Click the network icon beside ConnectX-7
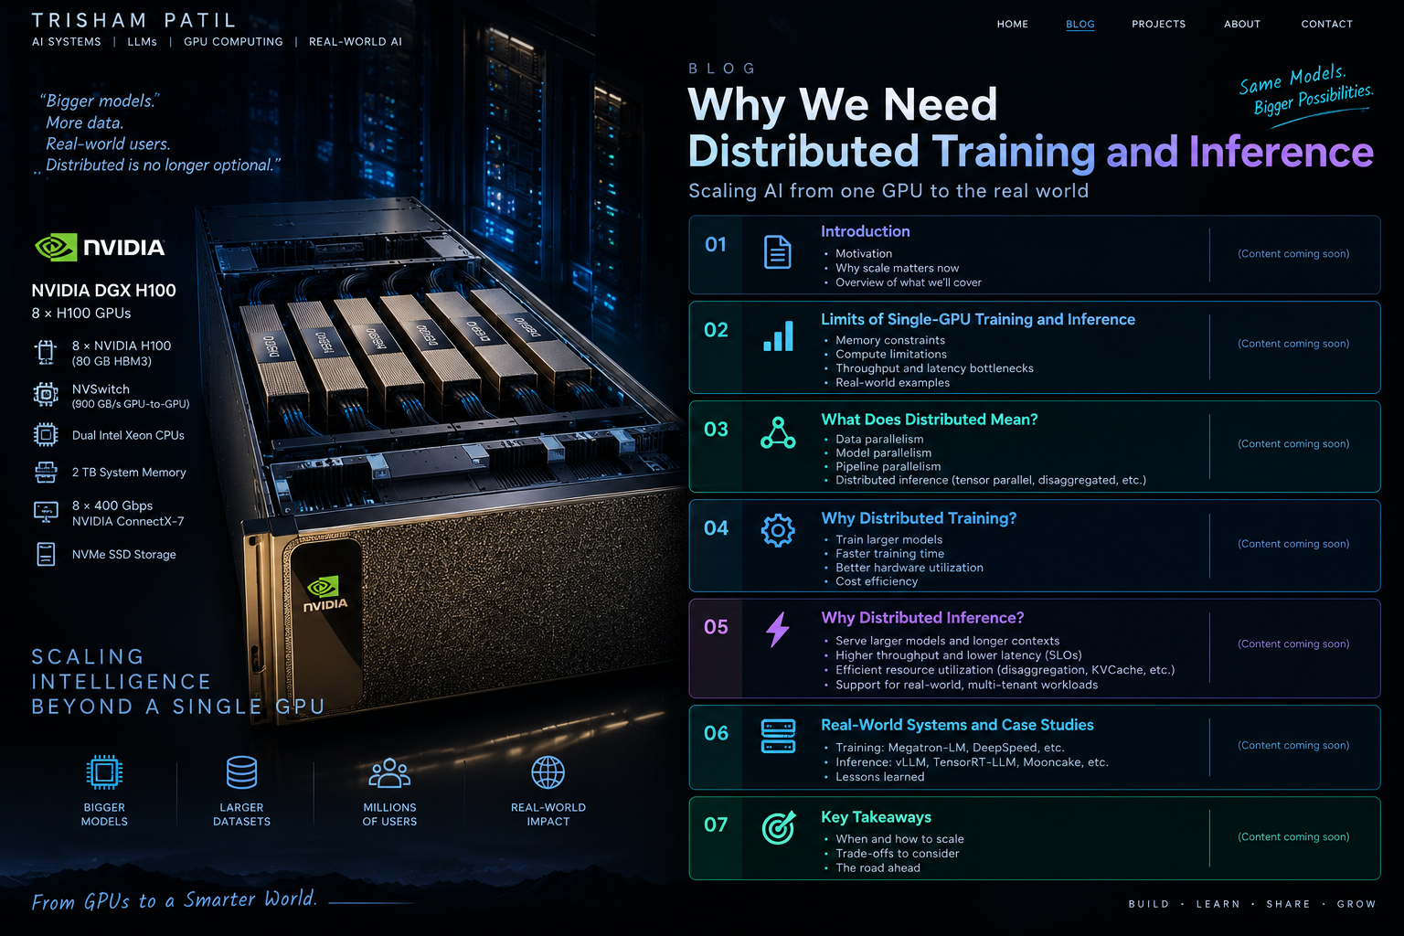Screen dimensions: 1404x936 click(46, 512)
